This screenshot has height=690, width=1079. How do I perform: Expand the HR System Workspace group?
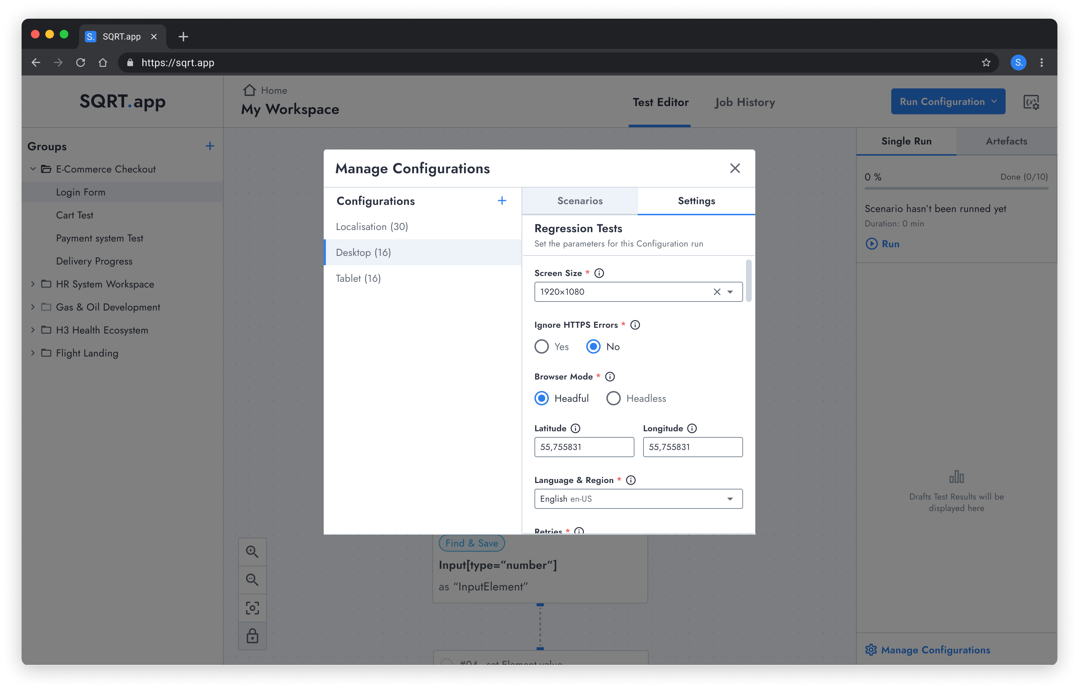pyautogui.click(x=33, y=284)
